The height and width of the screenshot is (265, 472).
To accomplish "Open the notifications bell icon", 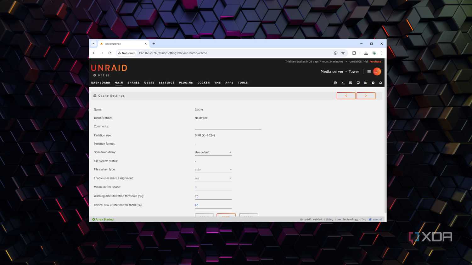I will click(381, 83).
